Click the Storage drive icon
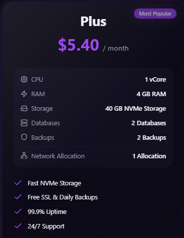184x238 pixels. point(24,108)
